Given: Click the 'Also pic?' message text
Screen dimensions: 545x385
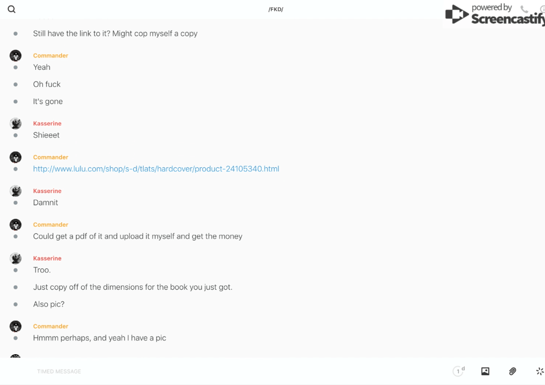Looking at the screenshot, I should click(x=48, y=304).
